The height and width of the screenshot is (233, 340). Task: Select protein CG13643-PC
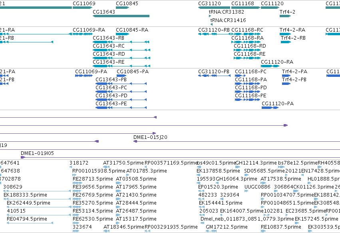click(x=121, y=92)
